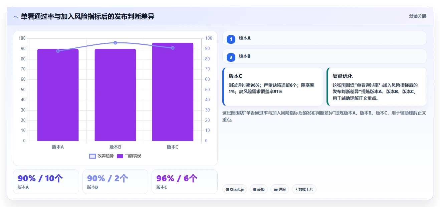Click the trend line point over 版本C
The width and height of the screenshot is (440, 207).
(173, 48)
